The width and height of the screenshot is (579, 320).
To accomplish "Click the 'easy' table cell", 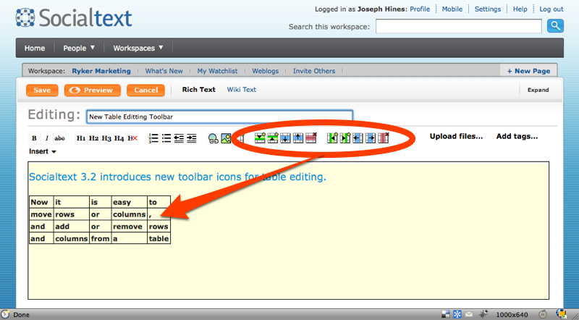I will pos(130,202).
